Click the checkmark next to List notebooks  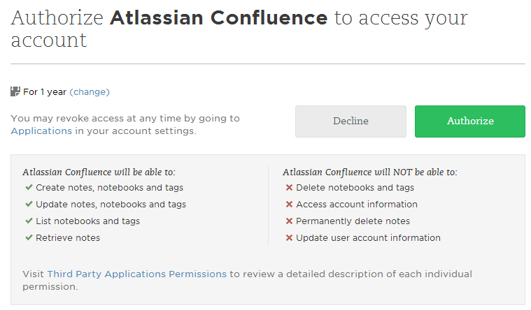(29, 221)
